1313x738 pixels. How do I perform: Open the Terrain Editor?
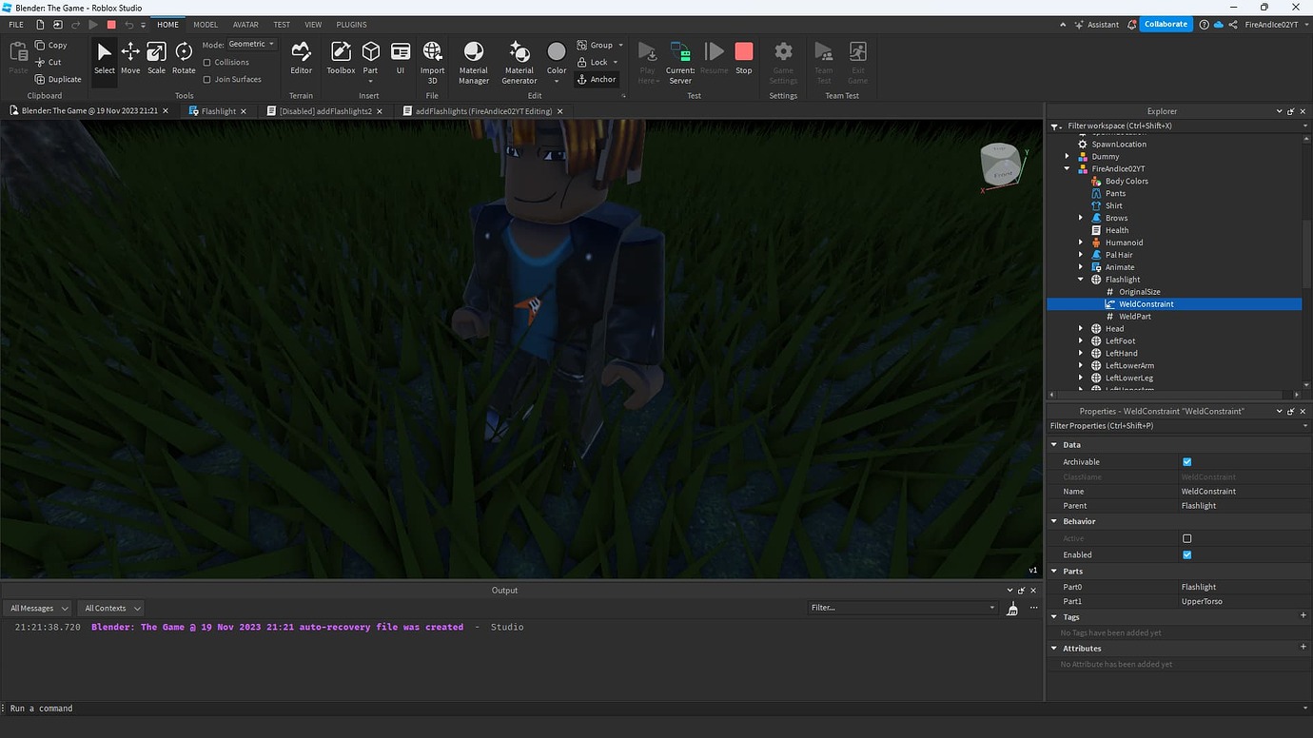point(301,59)
